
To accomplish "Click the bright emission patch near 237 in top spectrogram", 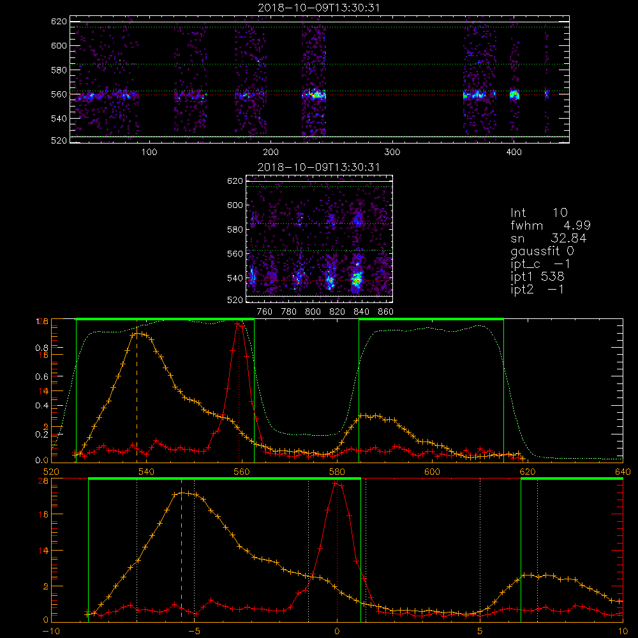I will (x=316, y=95).
